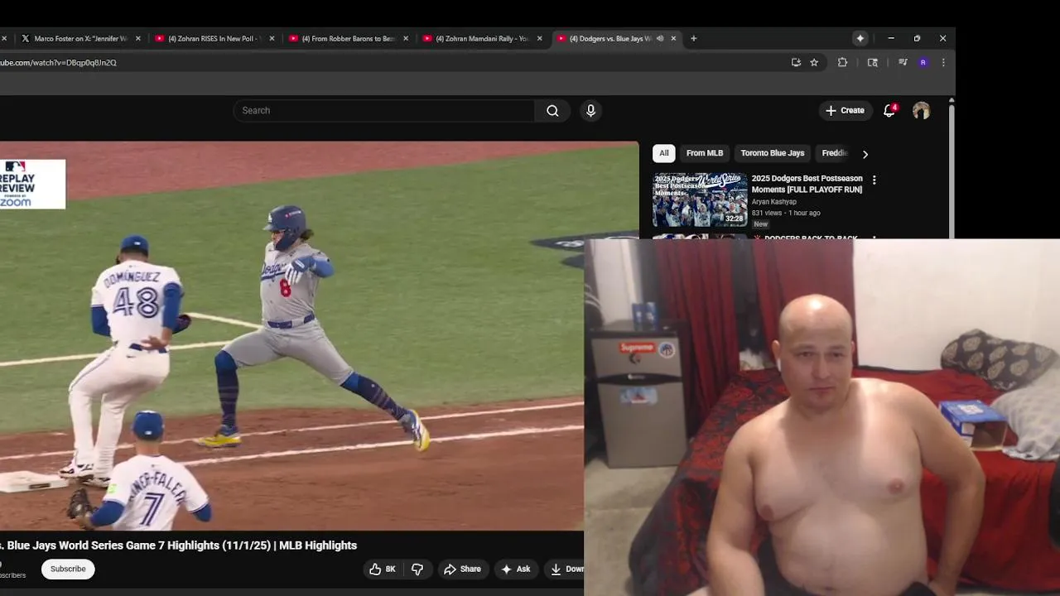Show more filter chips with right chevron
Screen dimensions: 1060x596
[865, 154]
